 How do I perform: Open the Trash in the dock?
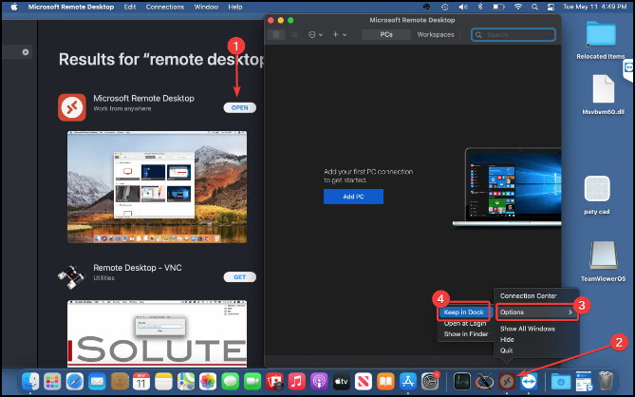604,380
